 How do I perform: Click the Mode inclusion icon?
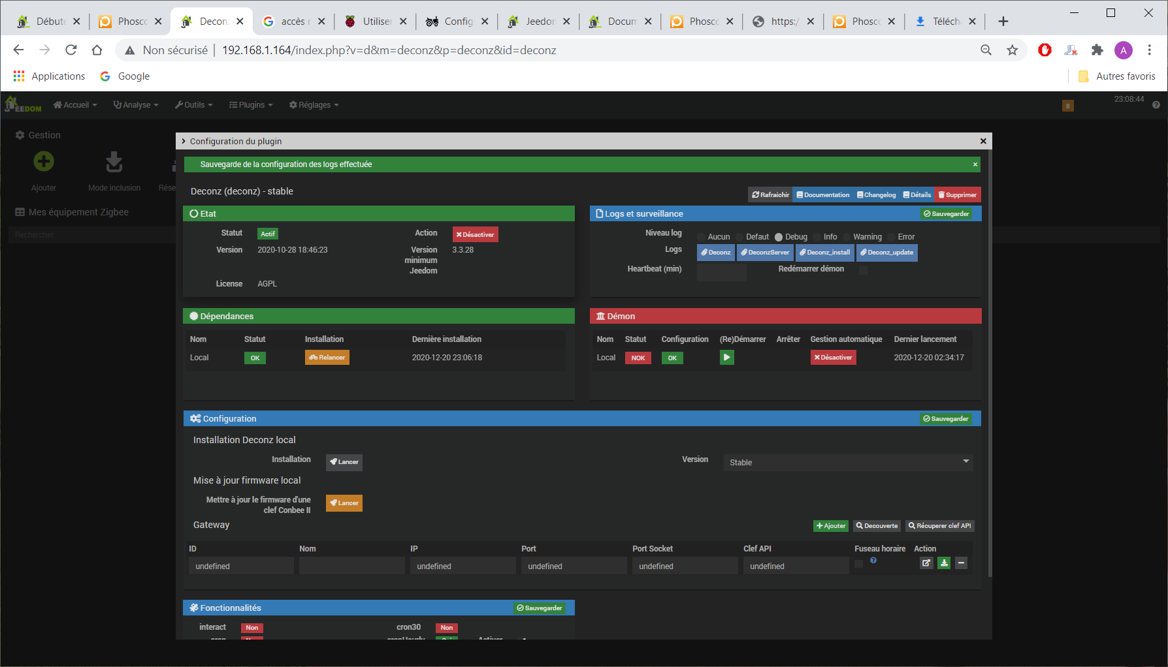[114, 161]
